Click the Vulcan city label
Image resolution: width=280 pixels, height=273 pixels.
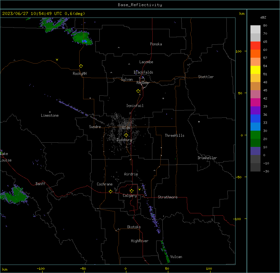176,257
